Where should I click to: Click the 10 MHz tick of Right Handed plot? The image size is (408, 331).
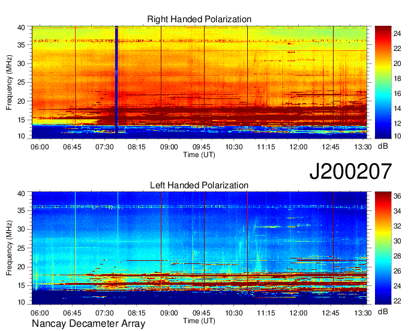click(21, 136)
